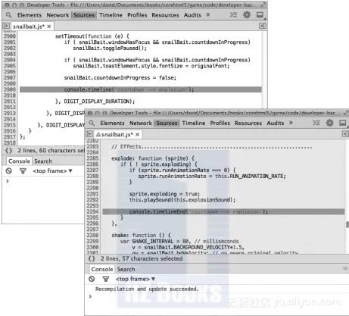Viewport: 349px width, 316px height.
Task: Open the top frame dropdown in the back console
Action: (52, 171)
